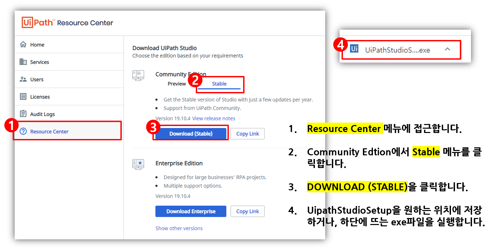Click the Download UiPath Studio heading

click(164, 48)
